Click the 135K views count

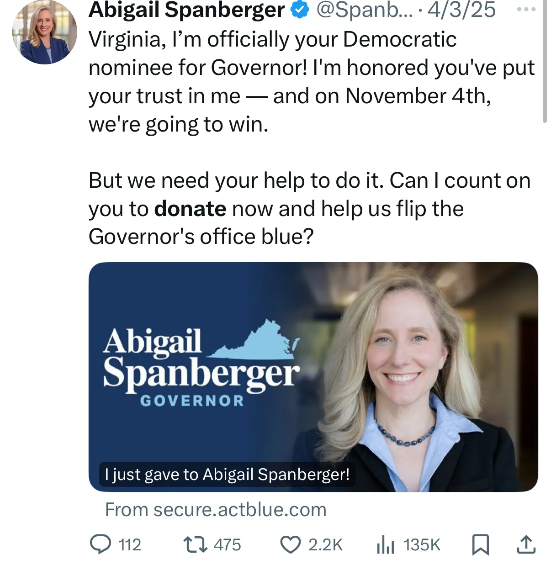[422, 544]
